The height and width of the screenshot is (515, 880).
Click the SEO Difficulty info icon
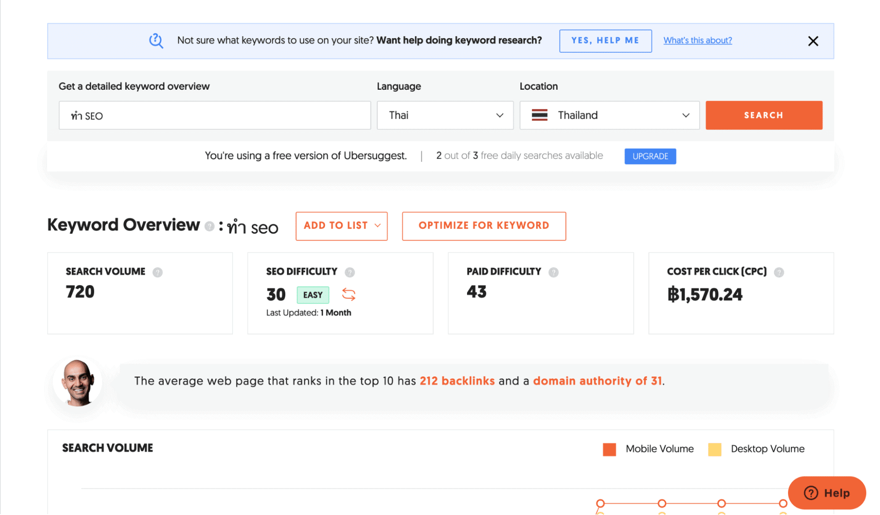(x=350, y=272)
